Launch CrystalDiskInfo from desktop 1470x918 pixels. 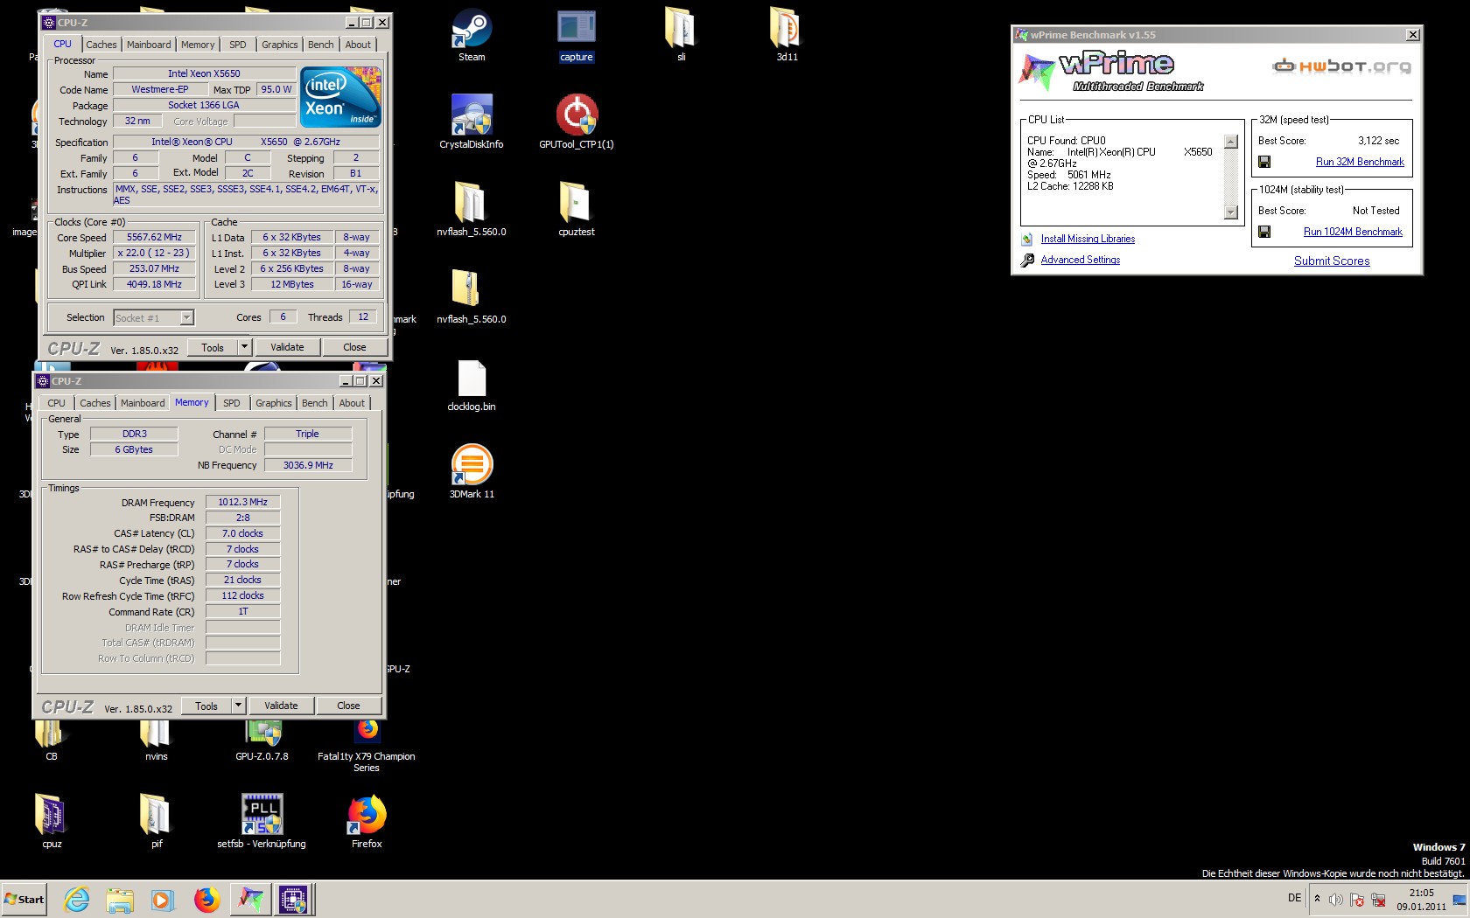472,122
